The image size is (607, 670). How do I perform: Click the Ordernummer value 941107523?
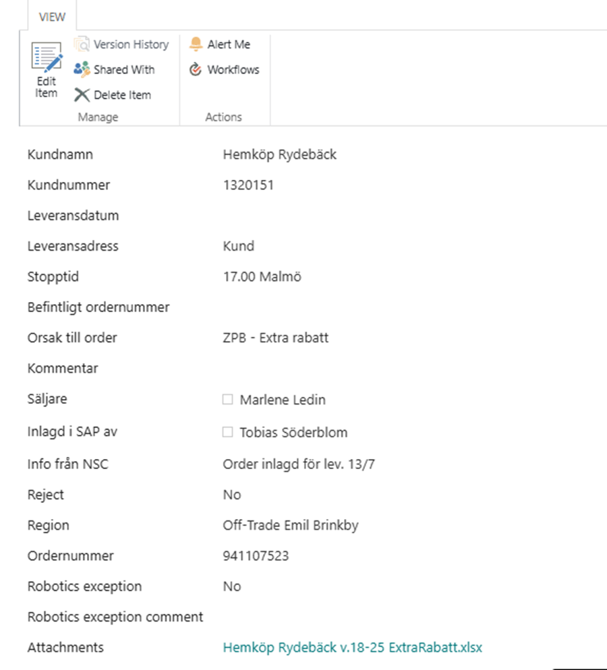coord(256,555)
